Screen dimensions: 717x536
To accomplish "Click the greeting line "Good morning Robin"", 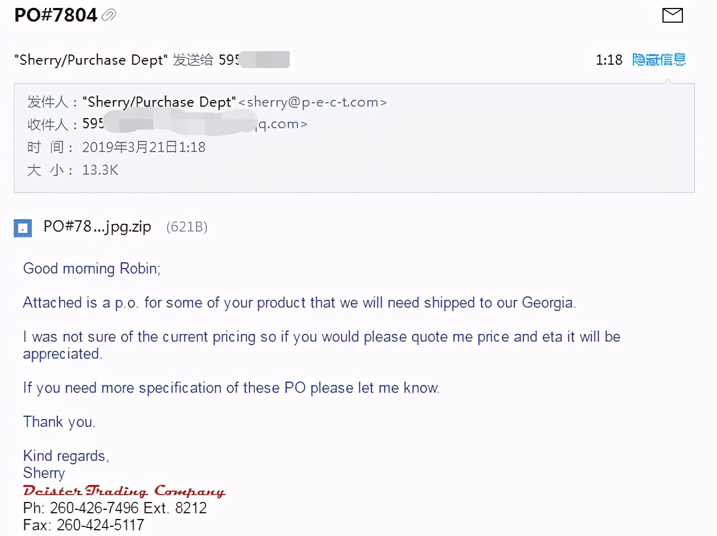I will (92, 269).
